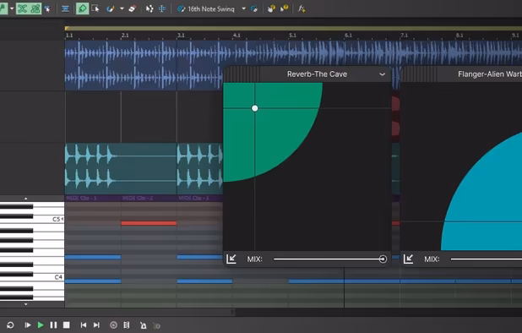Image resolution: width=522 pixels, height=333 pixels.
Task: Select the Envelope nodes tool
Action: [x=150, y=8]
